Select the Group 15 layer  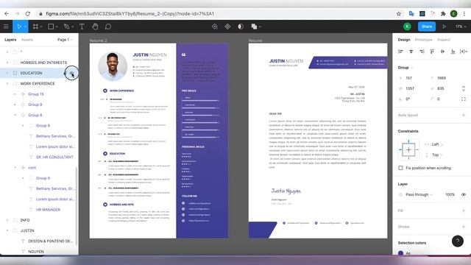tap(36, 94)
